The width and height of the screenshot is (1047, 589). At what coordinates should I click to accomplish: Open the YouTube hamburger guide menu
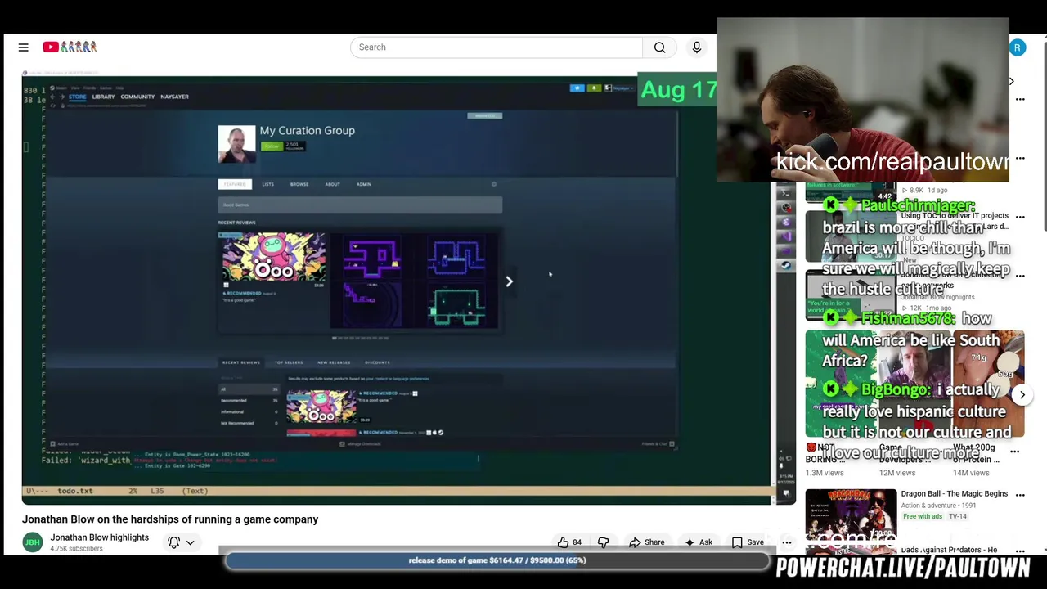point(24,47)
